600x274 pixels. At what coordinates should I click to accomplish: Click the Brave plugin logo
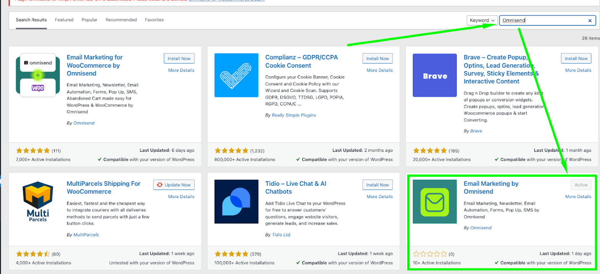(x=435, y=75)
